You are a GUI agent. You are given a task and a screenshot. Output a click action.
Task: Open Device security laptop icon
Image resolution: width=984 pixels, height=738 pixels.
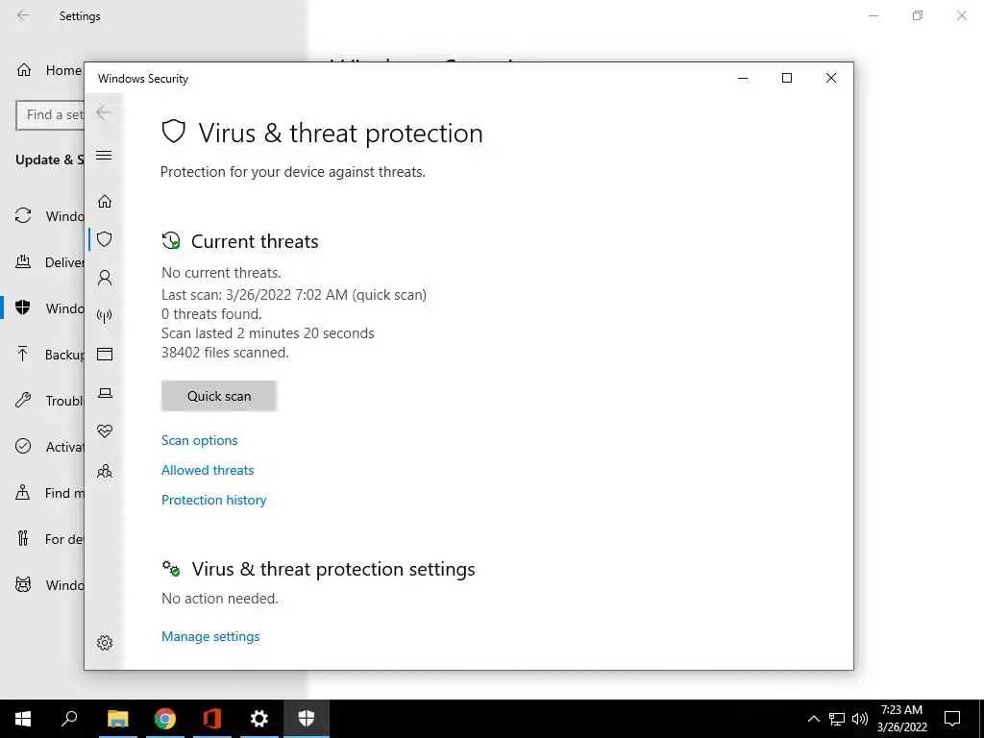pos(105,393)
